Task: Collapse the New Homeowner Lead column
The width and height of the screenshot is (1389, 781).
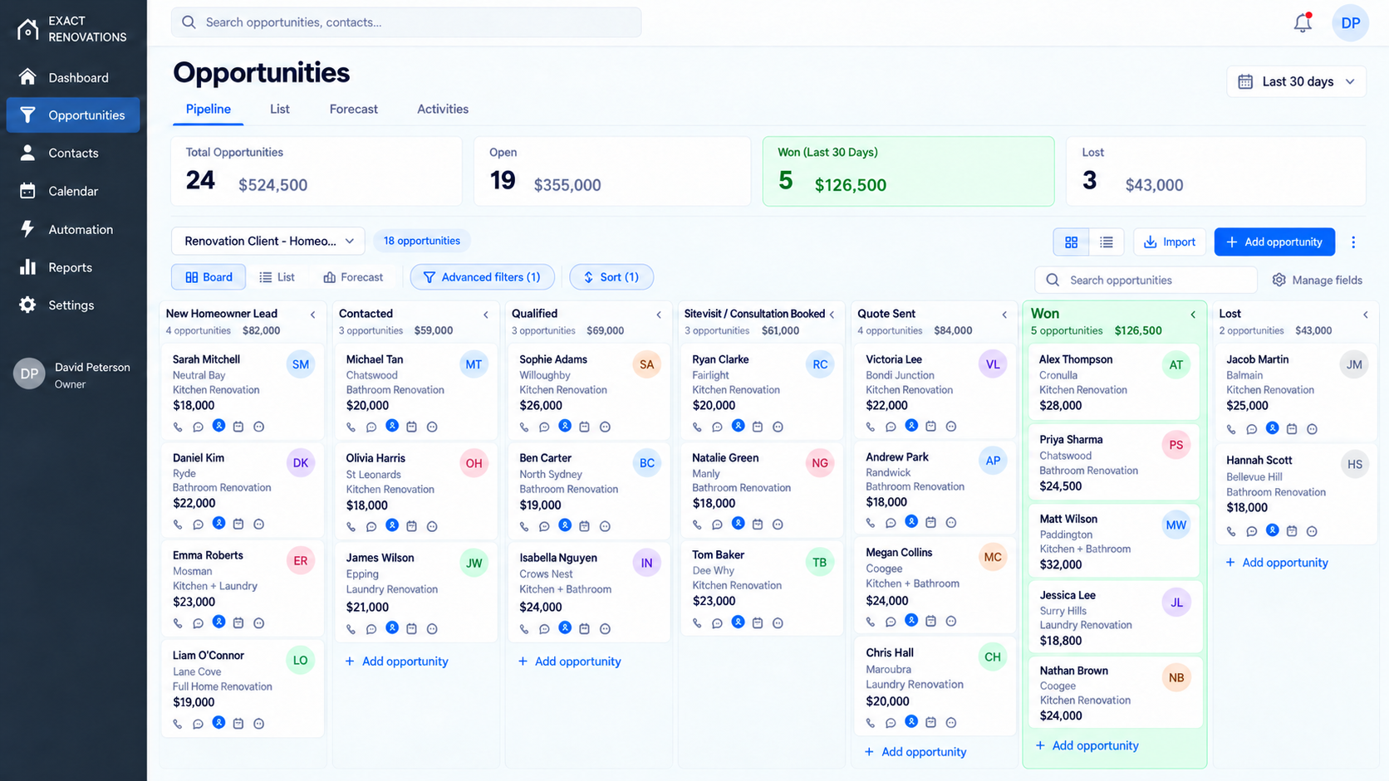Action: pos(313,315)
